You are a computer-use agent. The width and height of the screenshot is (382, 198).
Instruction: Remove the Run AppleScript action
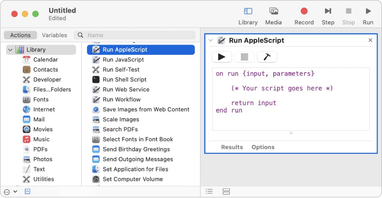click(370, 40)
